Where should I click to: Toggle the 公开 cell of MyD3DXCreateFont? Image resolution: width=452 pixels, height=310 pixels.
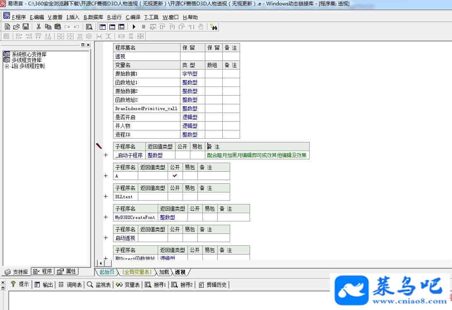coord(195,217)
